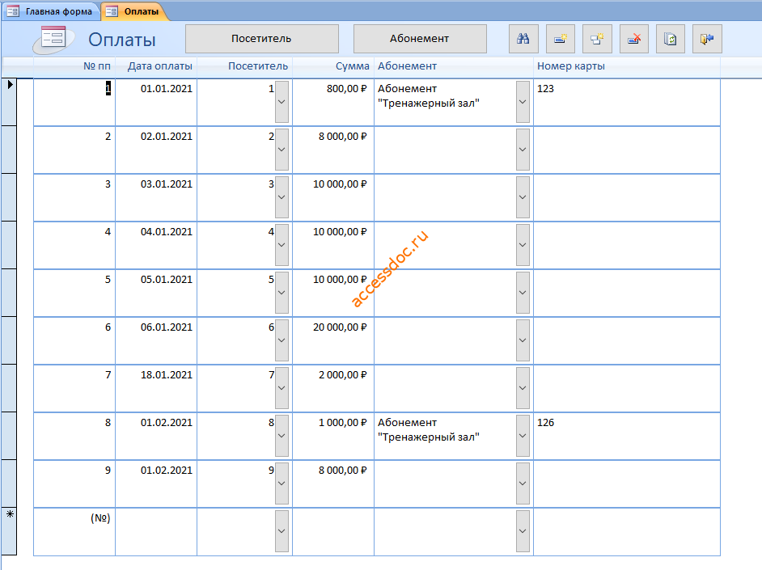
Task: Click the duplicate record icon button
Action: point(597,39)
